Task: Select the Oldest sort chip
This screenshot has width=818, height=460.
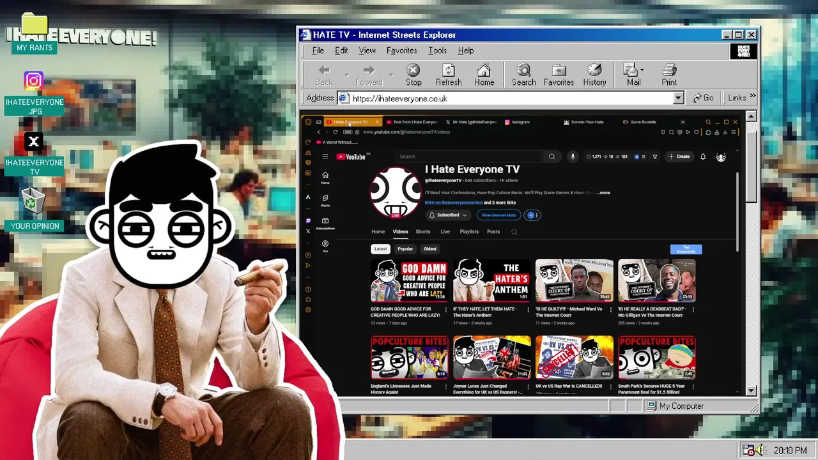Action: click(430, 249)
